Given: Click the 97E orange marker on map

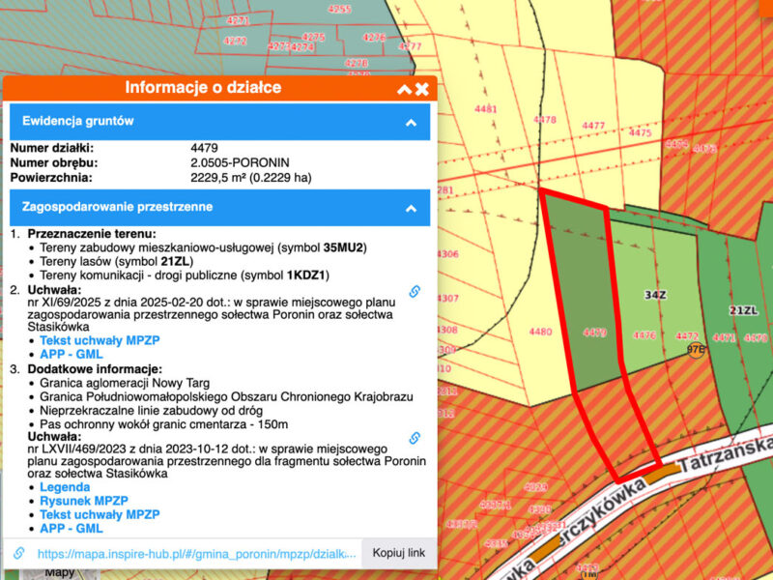Looking at the screenshot, I should [696, 350].
